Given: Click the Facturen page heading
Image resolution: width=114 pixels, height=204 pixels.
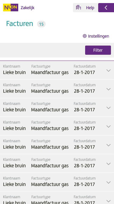Looking at the screenshot, I should pyautogui.click(x=20, y=24).
